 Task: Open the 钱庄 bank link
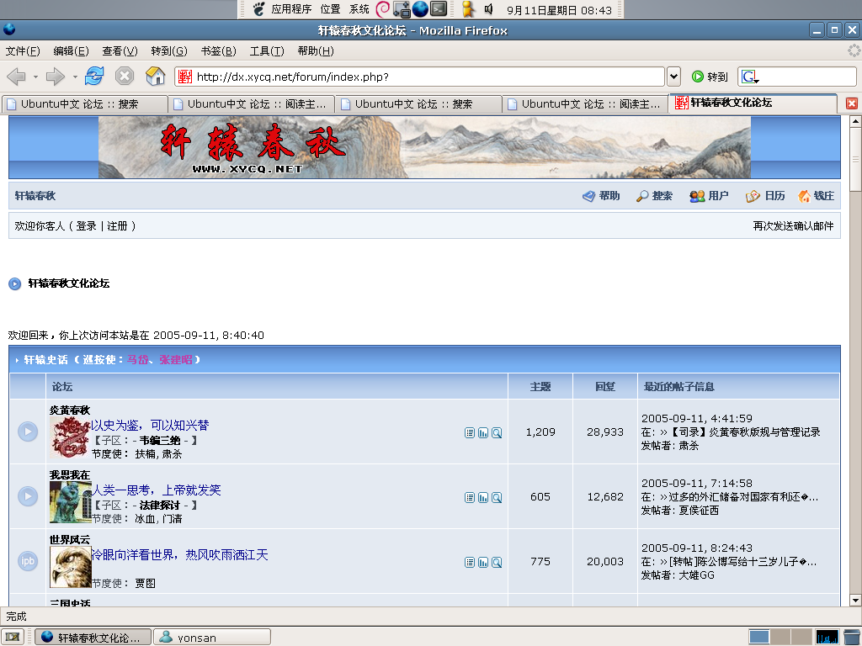(816, 195)
